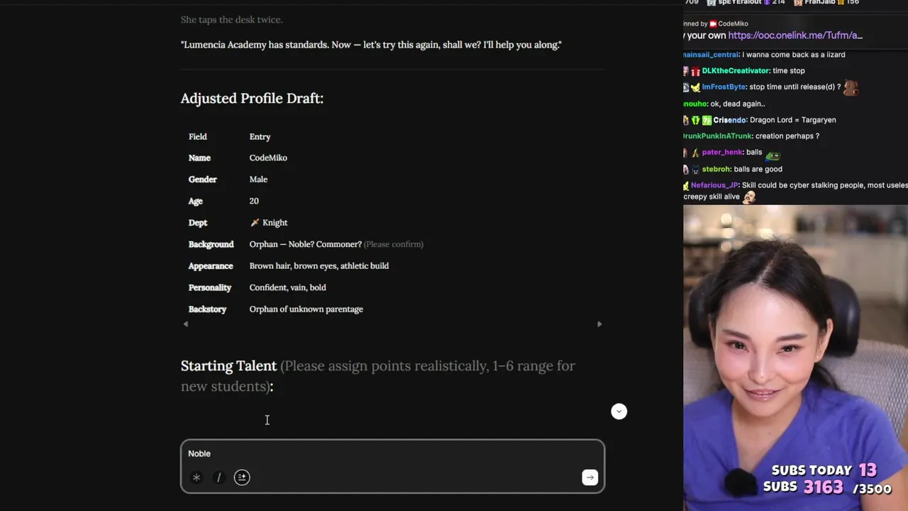Send the message with the arrow button

[x=589, y=478]
